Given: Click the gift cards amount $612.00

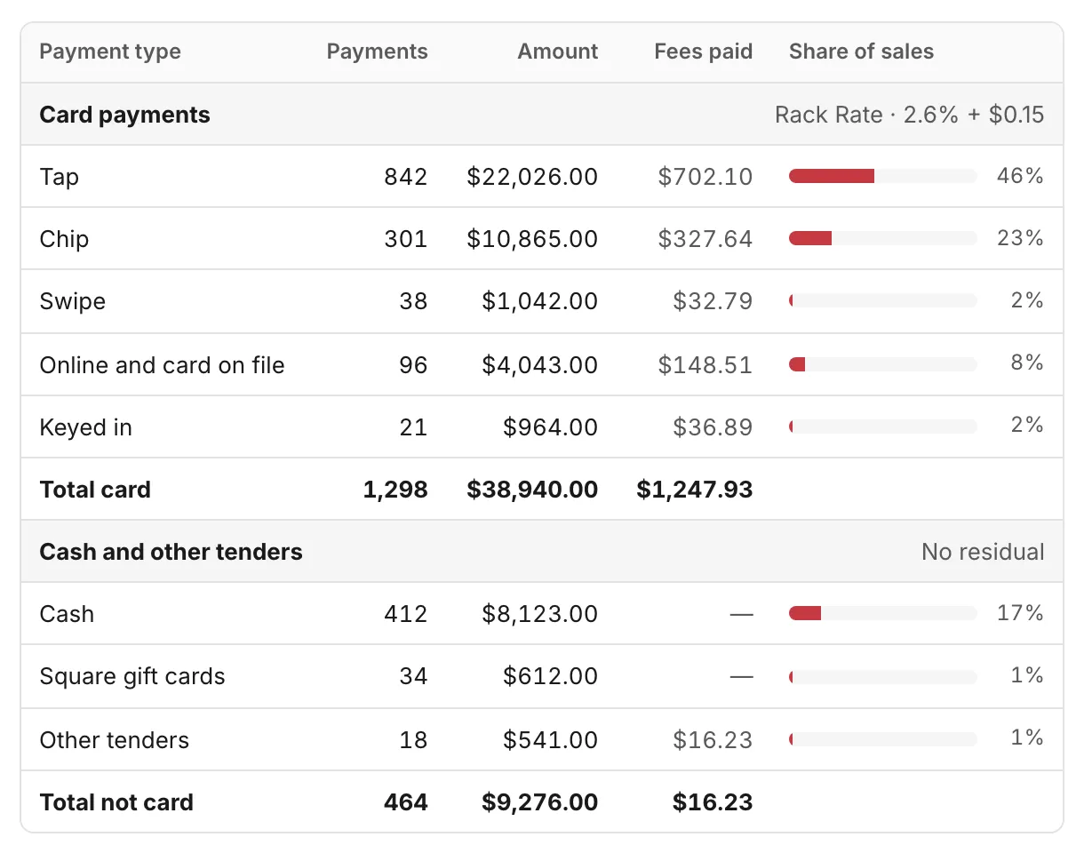Looking at the screenshot, I should pyautogui.click(x=550, y=676).
